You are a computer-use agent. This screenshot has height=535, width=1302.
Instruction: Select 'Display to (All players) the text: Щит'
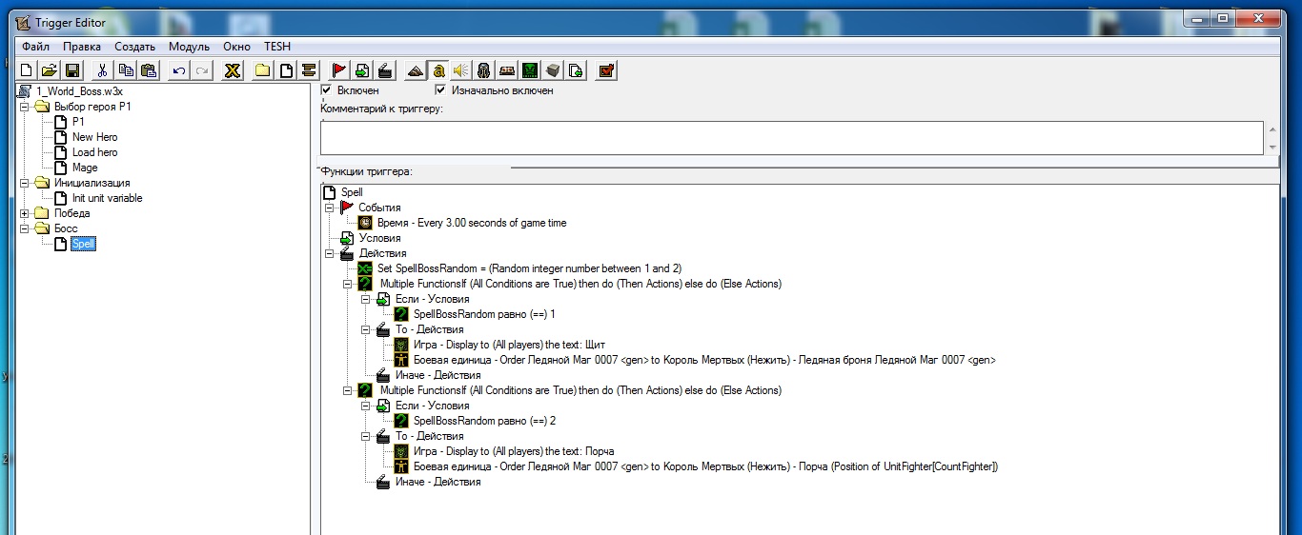[510, 345]
